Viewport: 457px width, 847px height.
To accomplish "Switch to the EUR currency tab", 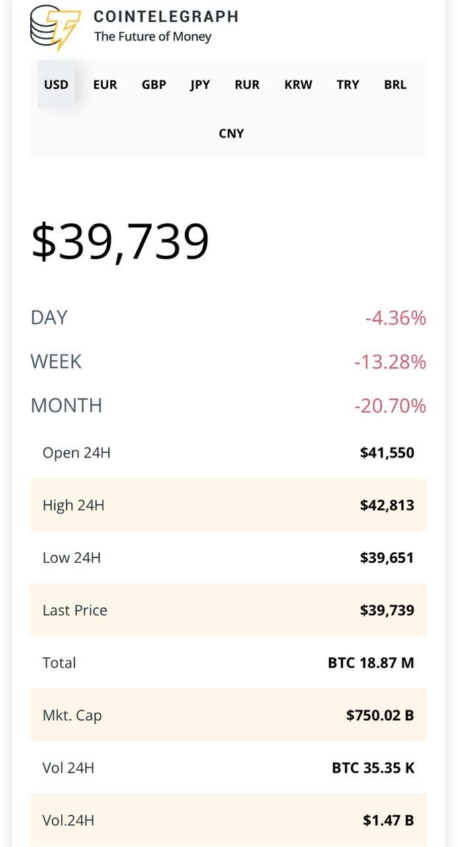I will click(105, 85).
